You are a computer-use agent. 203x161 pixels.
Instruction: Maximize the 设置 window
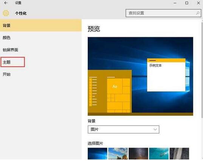(x=187, y=3)
